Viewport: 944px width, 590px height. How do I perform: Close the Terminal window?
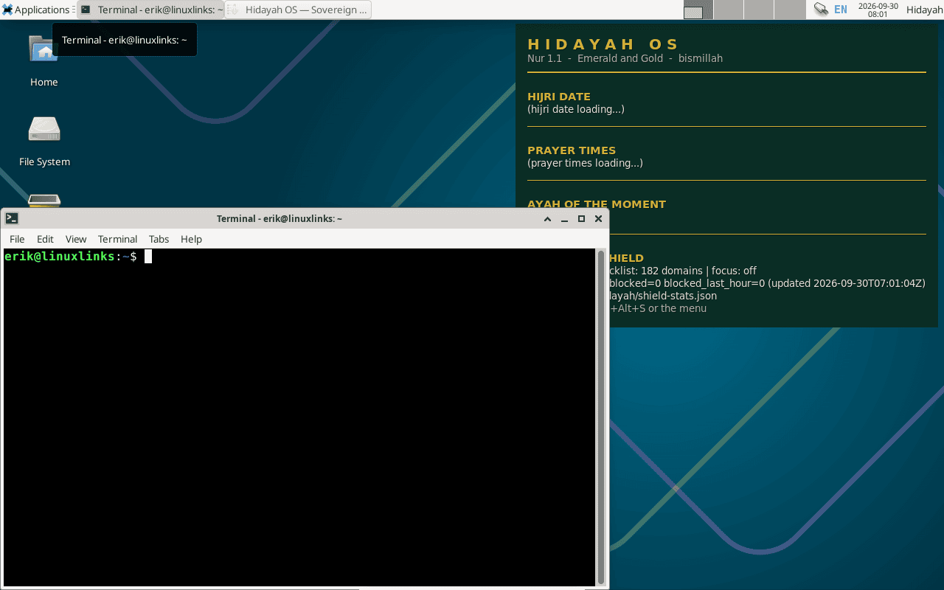[598, 218]
